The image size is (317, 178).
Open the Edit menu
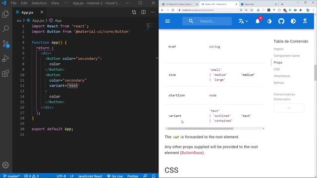coord(24,3)
